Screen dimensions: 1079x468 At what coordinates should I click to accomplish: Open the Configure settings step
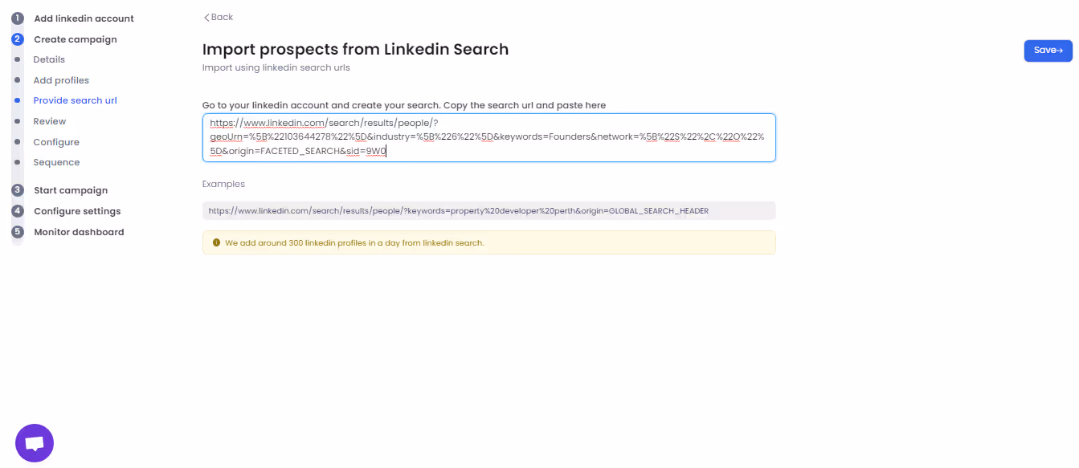pos(77,211)
